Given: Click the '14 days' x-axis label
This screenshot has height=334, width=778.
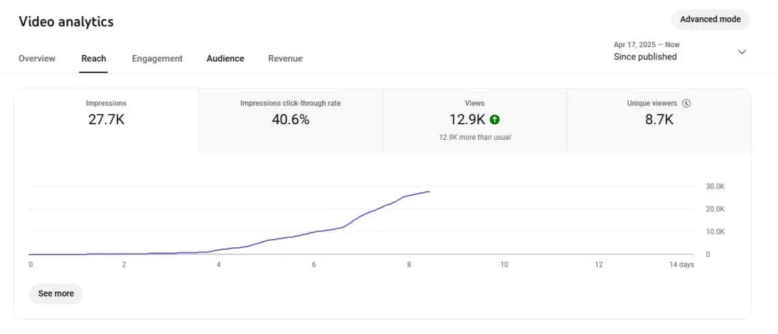Looking at the screenshot, I should pyautogui.click(x=681, y=265).
